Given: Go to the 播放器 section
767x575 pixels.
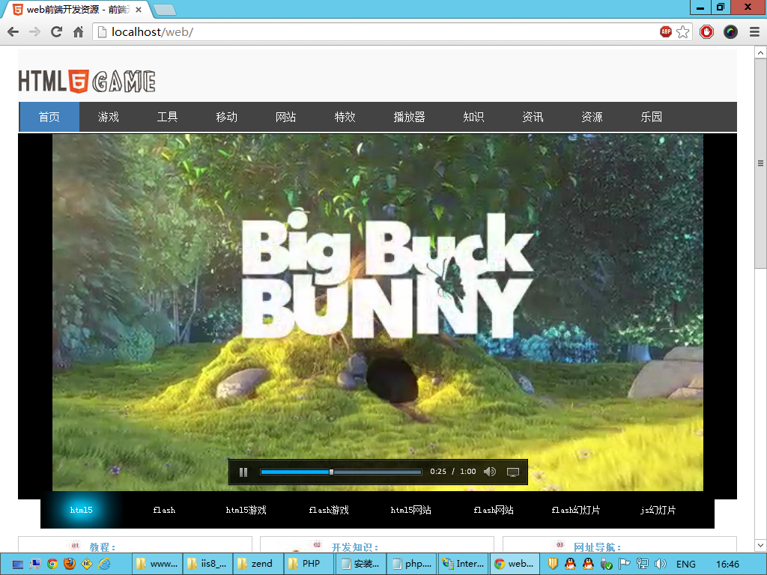Looking at the screenshot, I should (410, 117).
